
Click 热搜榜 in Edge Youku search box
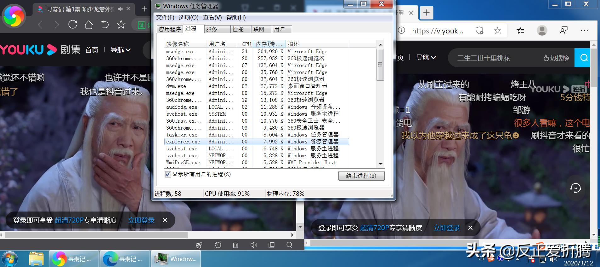pyautogui.click(x=556, y=58)
